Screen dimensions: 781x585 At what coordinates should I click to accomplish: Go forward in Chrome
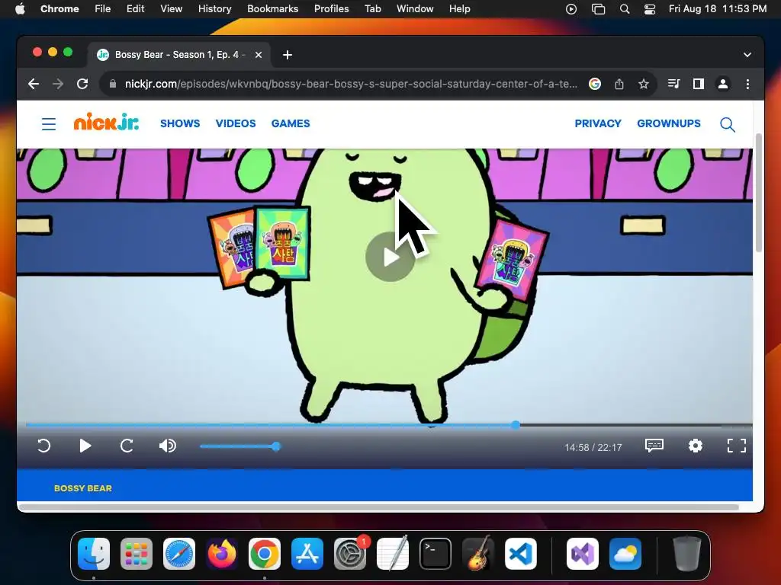coord(58,84)
